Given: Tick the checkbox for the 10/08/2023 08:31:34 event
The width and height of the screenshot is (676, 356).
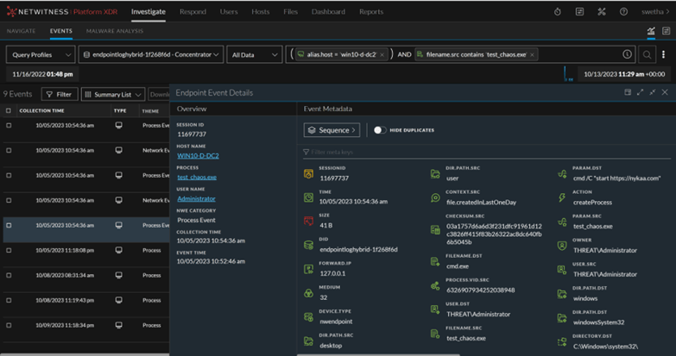Looking at the screenshot, I should (9, 275).
